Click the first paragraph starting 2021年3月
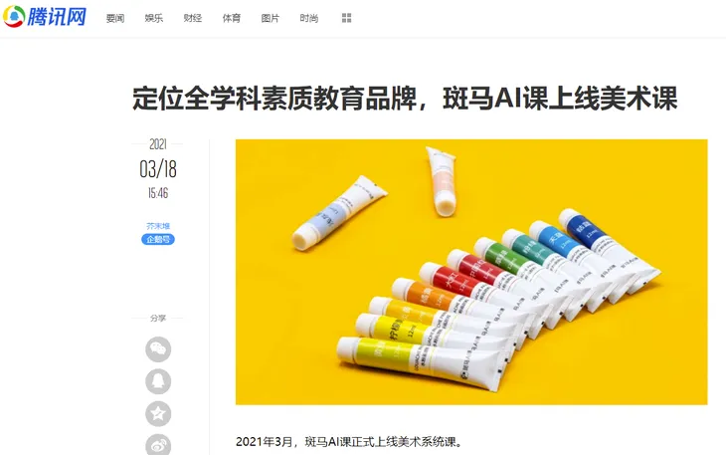Viewport: 726px width, 455px height. tap(349, 442)
